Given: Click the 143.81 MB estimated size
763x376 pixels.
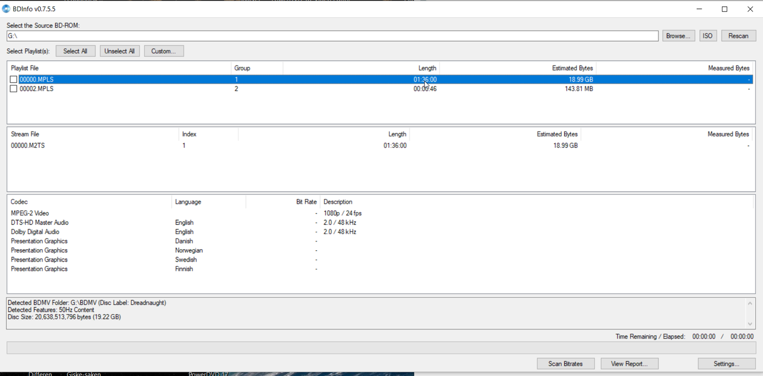Looking at the screenshot, I should [x=579, y=89].
